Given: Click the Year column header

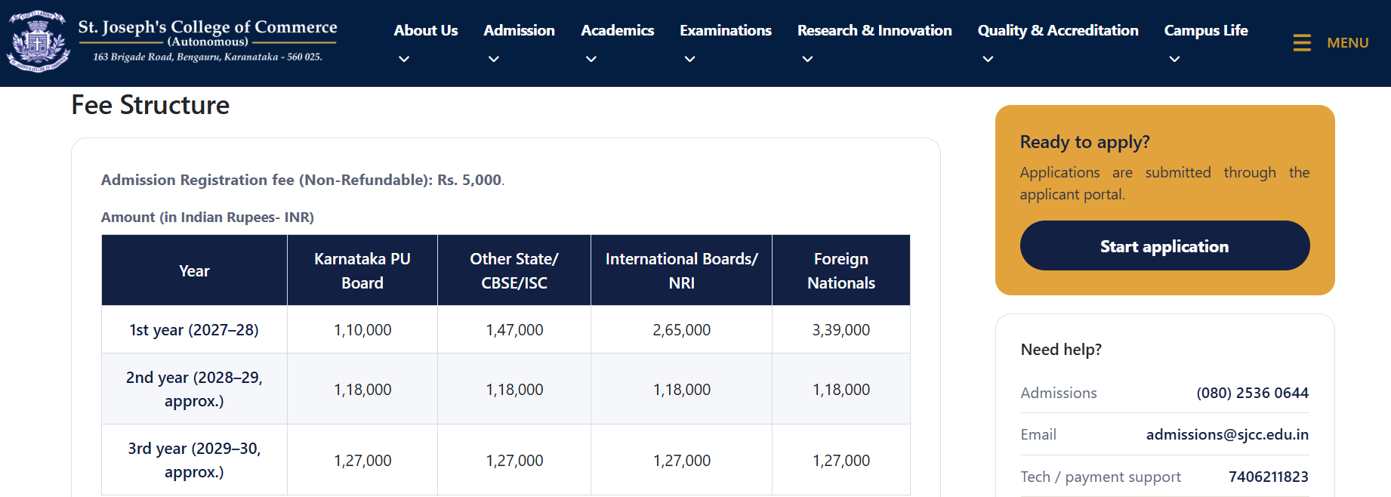Looking at the screenshot, I should click(194, 270).
